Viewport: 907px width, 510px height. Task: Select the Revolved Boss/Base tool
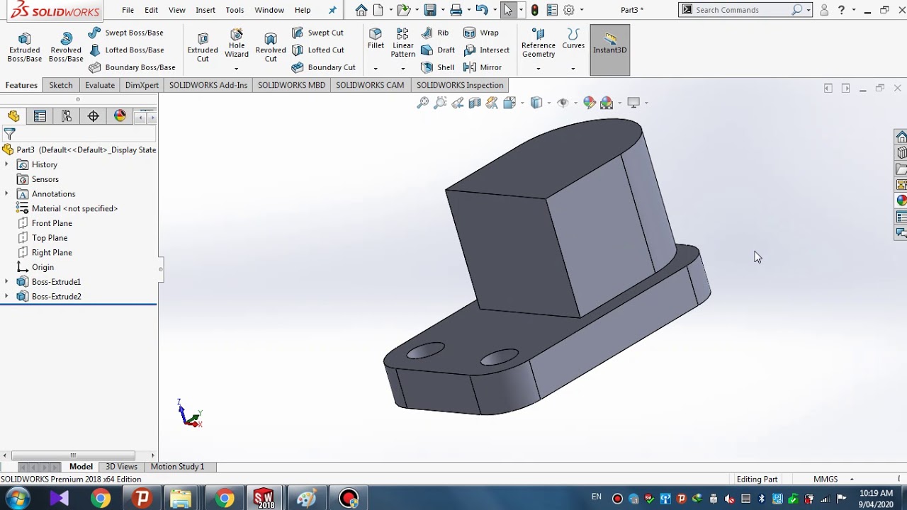(66, 47)
